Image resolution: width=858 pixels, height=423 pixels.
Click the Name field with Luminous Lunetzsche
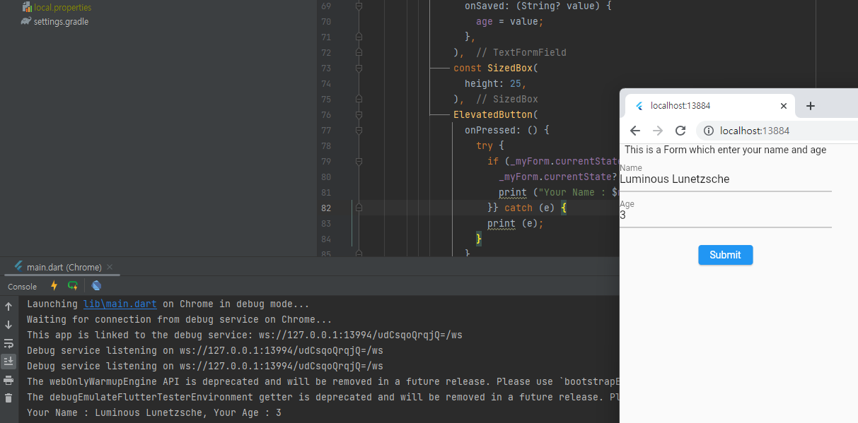point(726,179)
